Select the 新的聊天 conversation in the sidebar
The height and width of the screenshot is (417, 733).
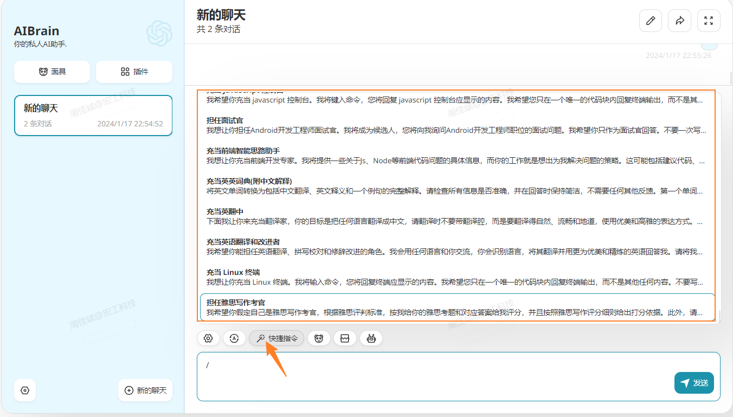click(x=93, y=116)
